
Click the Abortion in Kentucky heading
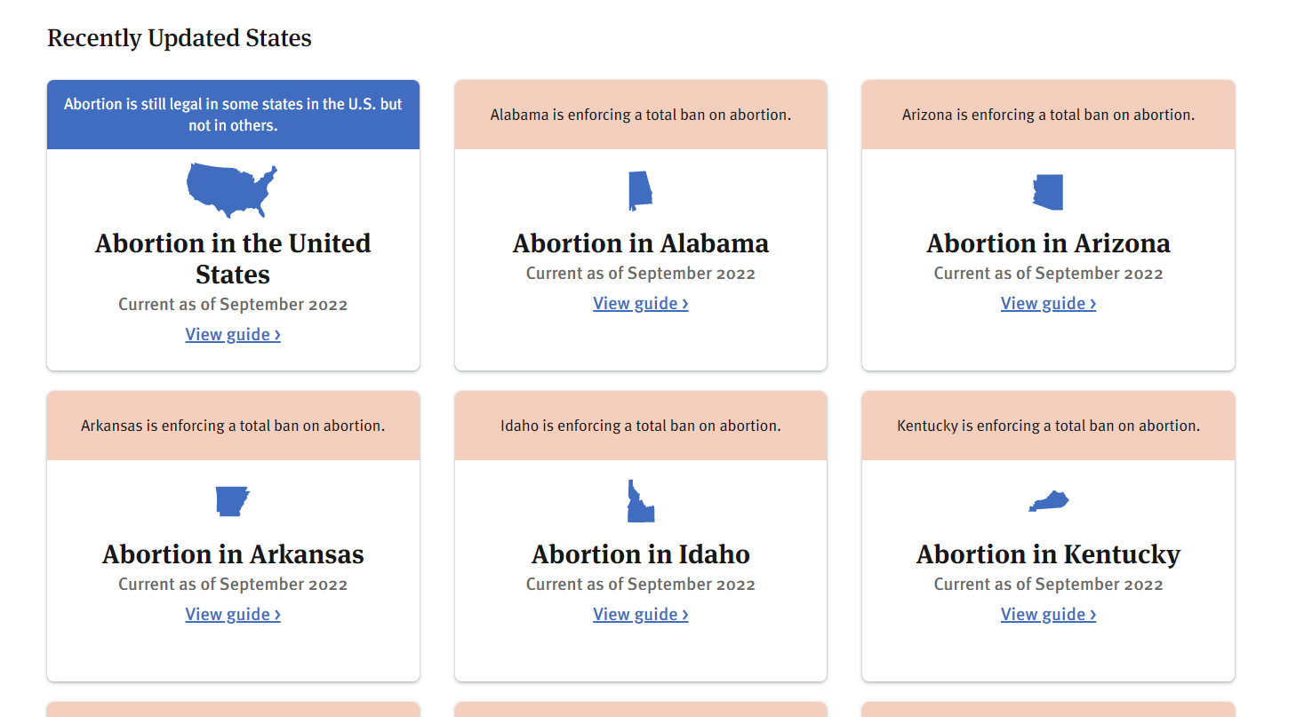click(x=1047, y=554)
